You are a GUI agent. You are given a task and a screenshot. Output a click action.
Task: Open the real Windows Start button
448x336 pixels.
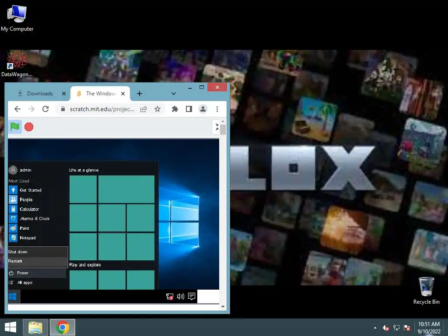click(x=10, y=327)
